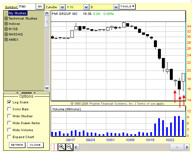Expand the NASDAQ tree plus icon
192x153 pixels.
(x=6, y=34)
